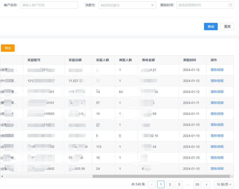Click the right scroll arrow of the table
239x189 pixels.
tap(232, 176)
